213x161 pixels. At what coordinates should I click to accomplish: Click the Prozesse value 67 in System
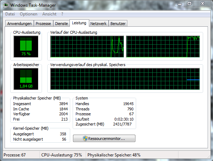coord(131,114)
